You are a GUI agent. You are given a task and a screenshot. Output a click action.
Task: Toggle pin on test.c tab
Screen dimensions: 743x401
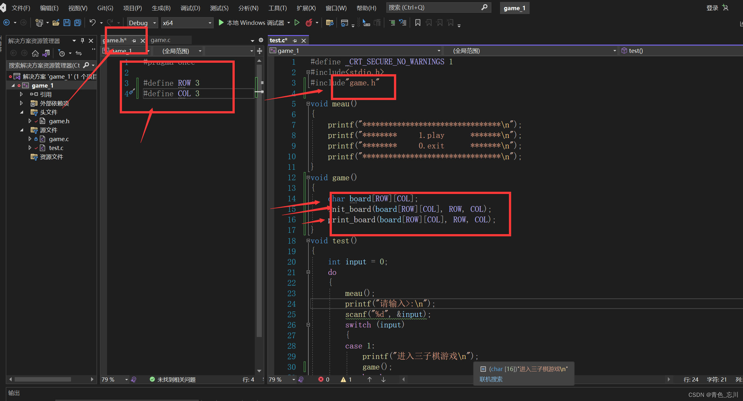(x=295, y=41)
